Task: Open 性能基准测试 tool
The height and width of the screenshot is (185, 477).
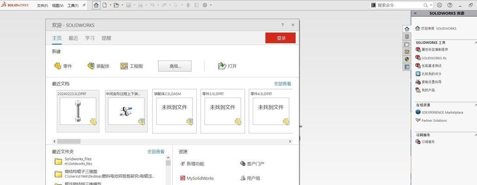Action: (x=428, y=66)
